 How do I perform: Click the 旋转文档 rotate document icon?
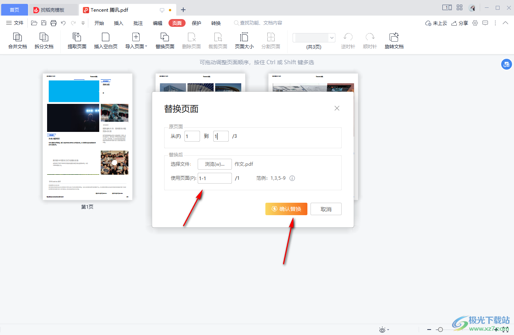pos(394,37)
